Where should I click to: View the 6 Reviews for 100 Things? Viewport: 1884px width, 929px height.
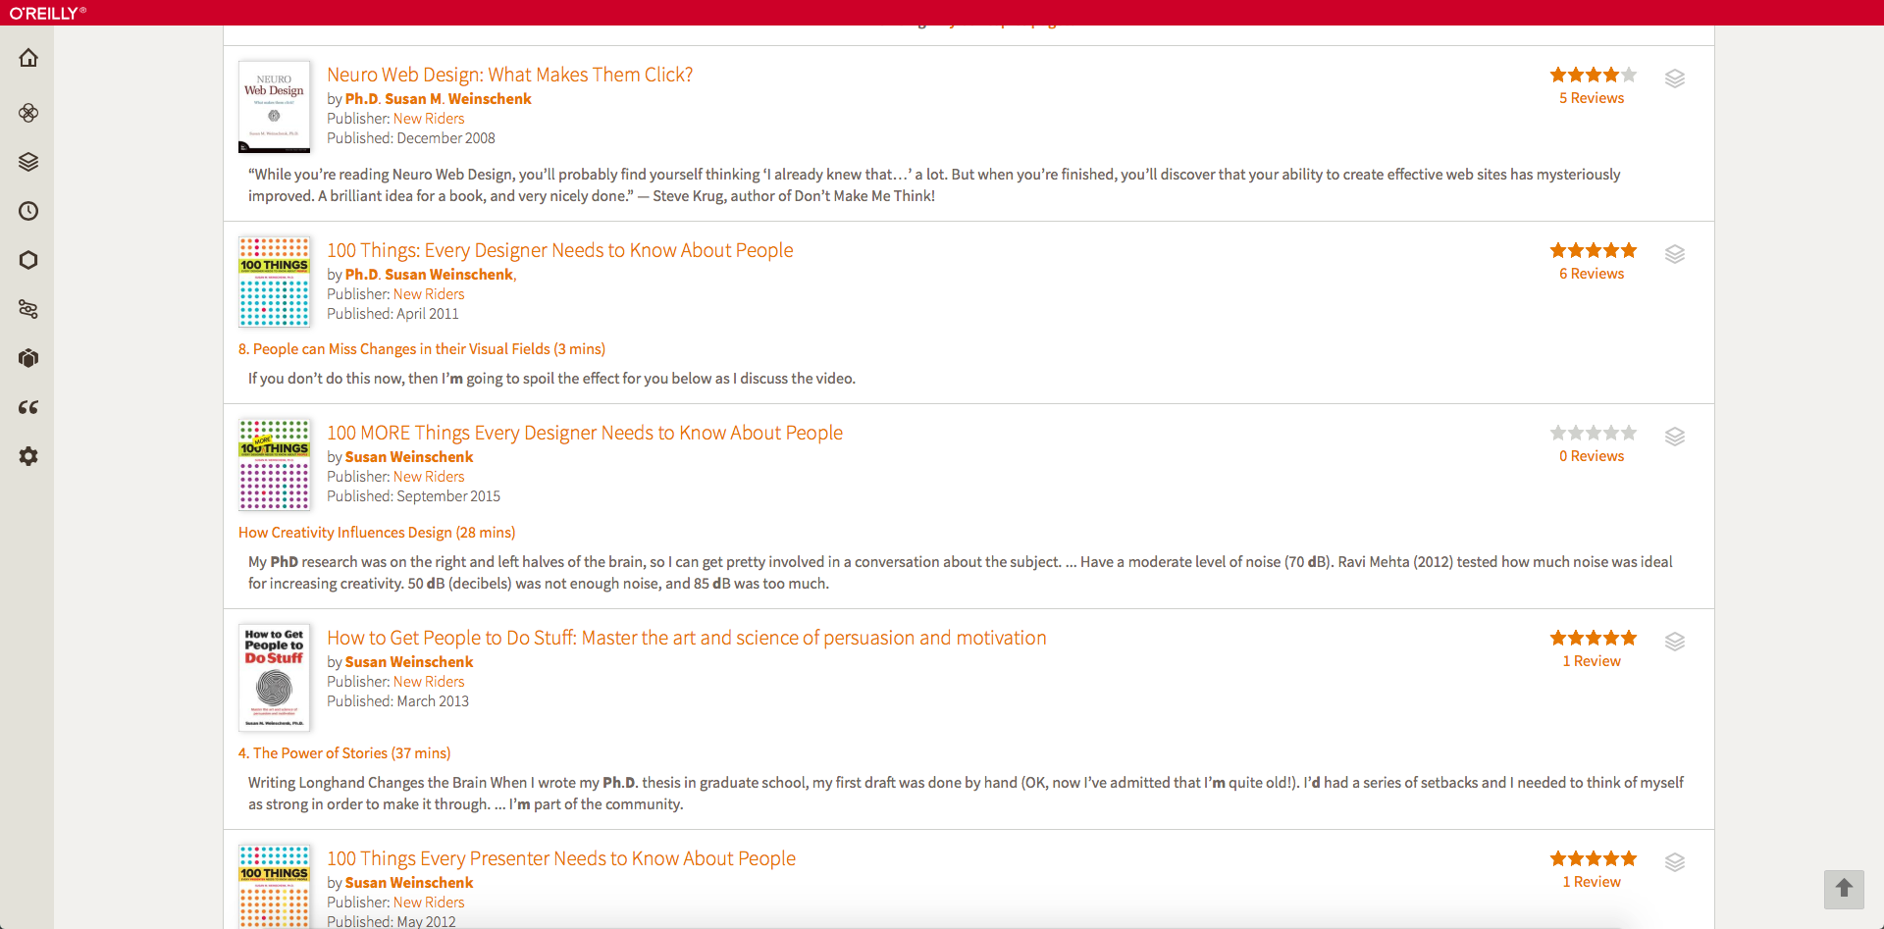pos(1591,274)
